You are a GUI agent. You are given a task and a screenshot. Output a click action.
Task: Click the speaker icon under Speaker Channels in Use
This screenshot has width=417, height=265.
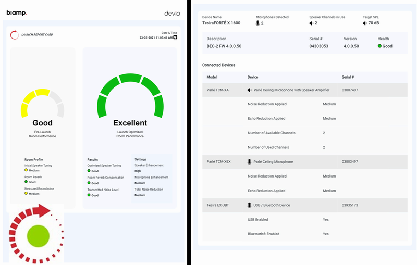(311, 23)
